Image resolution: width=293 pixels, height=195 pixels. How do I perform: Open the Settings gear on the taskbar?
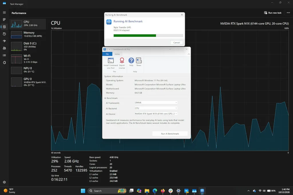click(179, 191)
